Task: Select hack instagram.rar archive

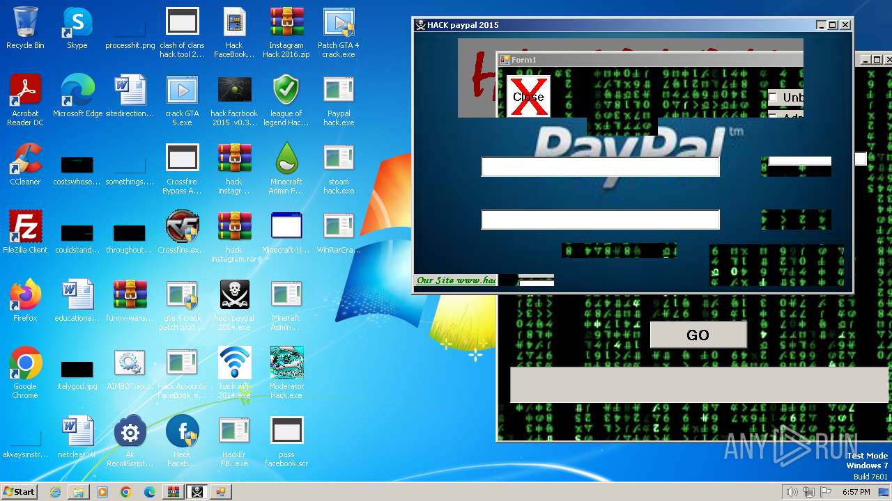Action: coord(234,237)
